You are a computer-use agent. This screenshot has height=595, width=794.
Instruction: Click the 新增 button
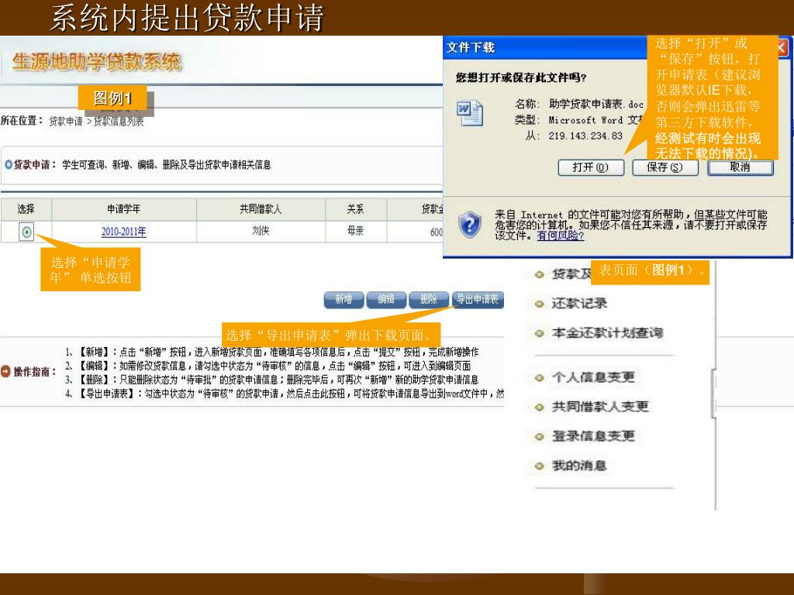click(343, 300)
